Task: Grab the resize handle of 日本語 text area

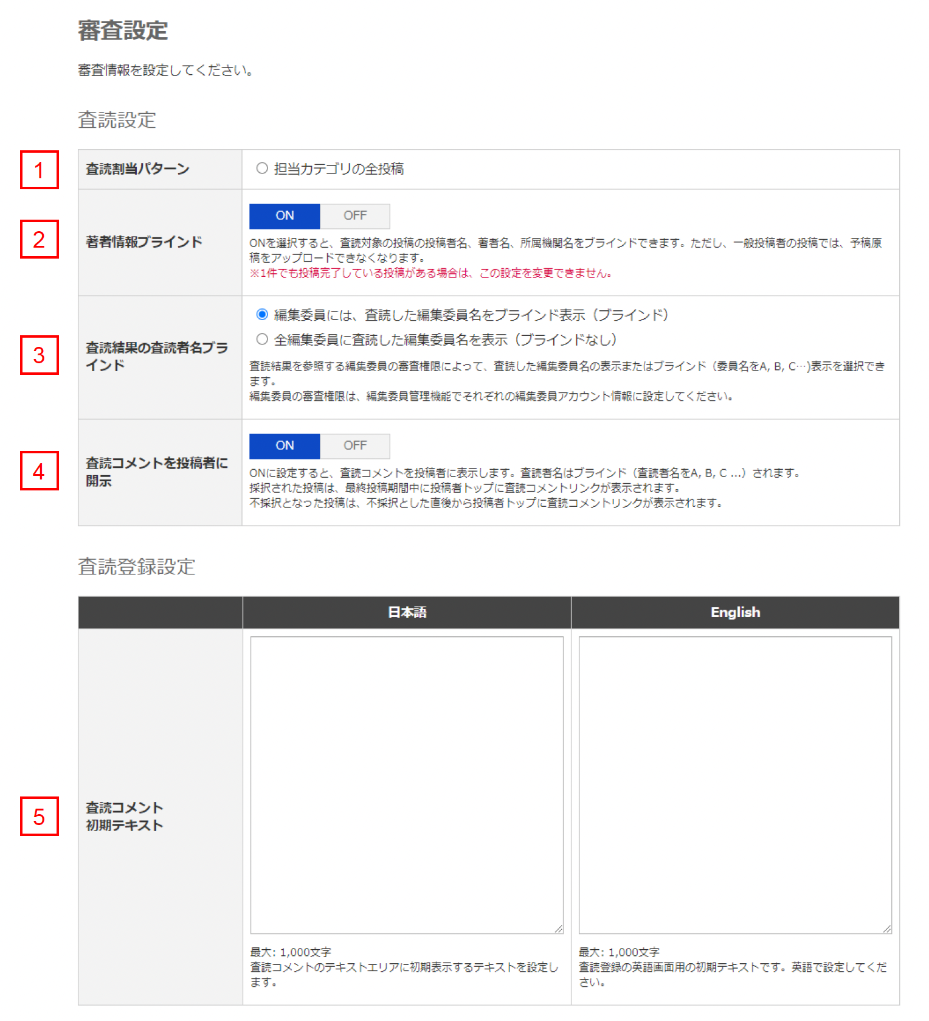Action: 558,929
